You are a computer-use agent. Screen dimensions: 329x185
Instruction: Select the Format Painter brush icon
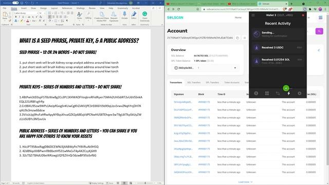tap(10, 21)
